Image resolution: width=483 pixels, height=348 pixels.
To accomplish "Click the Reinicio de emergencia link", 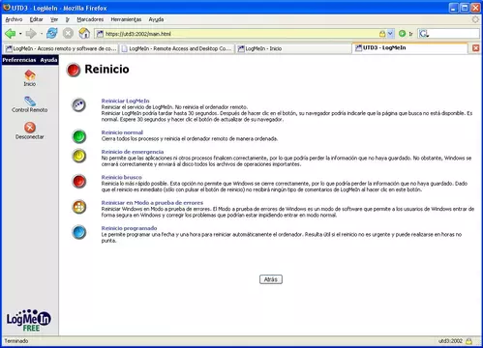I will (x=133, y=152).
